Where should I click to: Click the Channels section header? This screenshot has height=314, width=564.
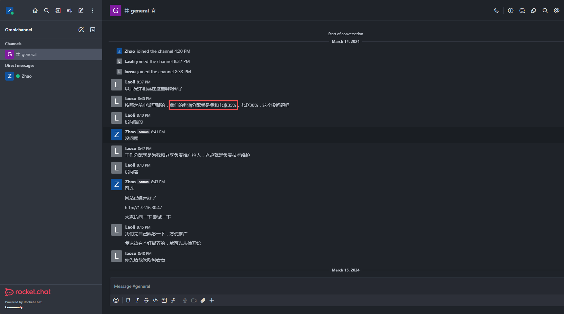coord(13,44)
